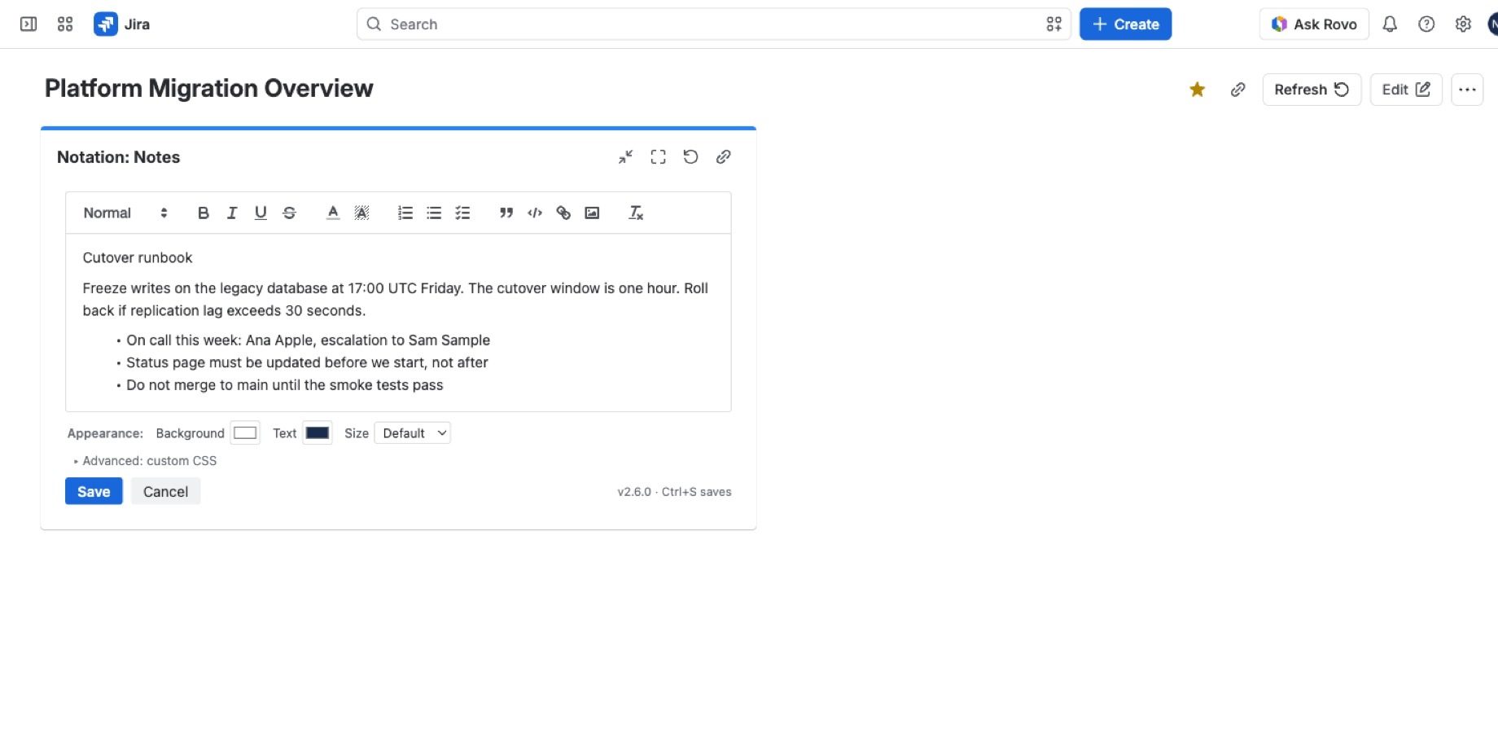This screenshot has width=1498, height=733.
Task: Open the Text color swatch
Action: click(x=318, y=432)
